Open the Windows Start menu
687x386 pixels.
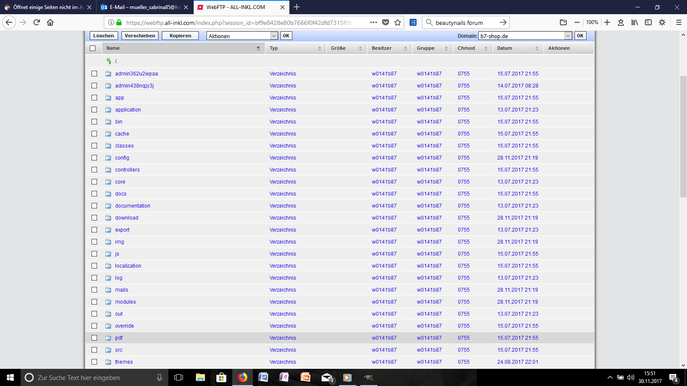[10, 377]
